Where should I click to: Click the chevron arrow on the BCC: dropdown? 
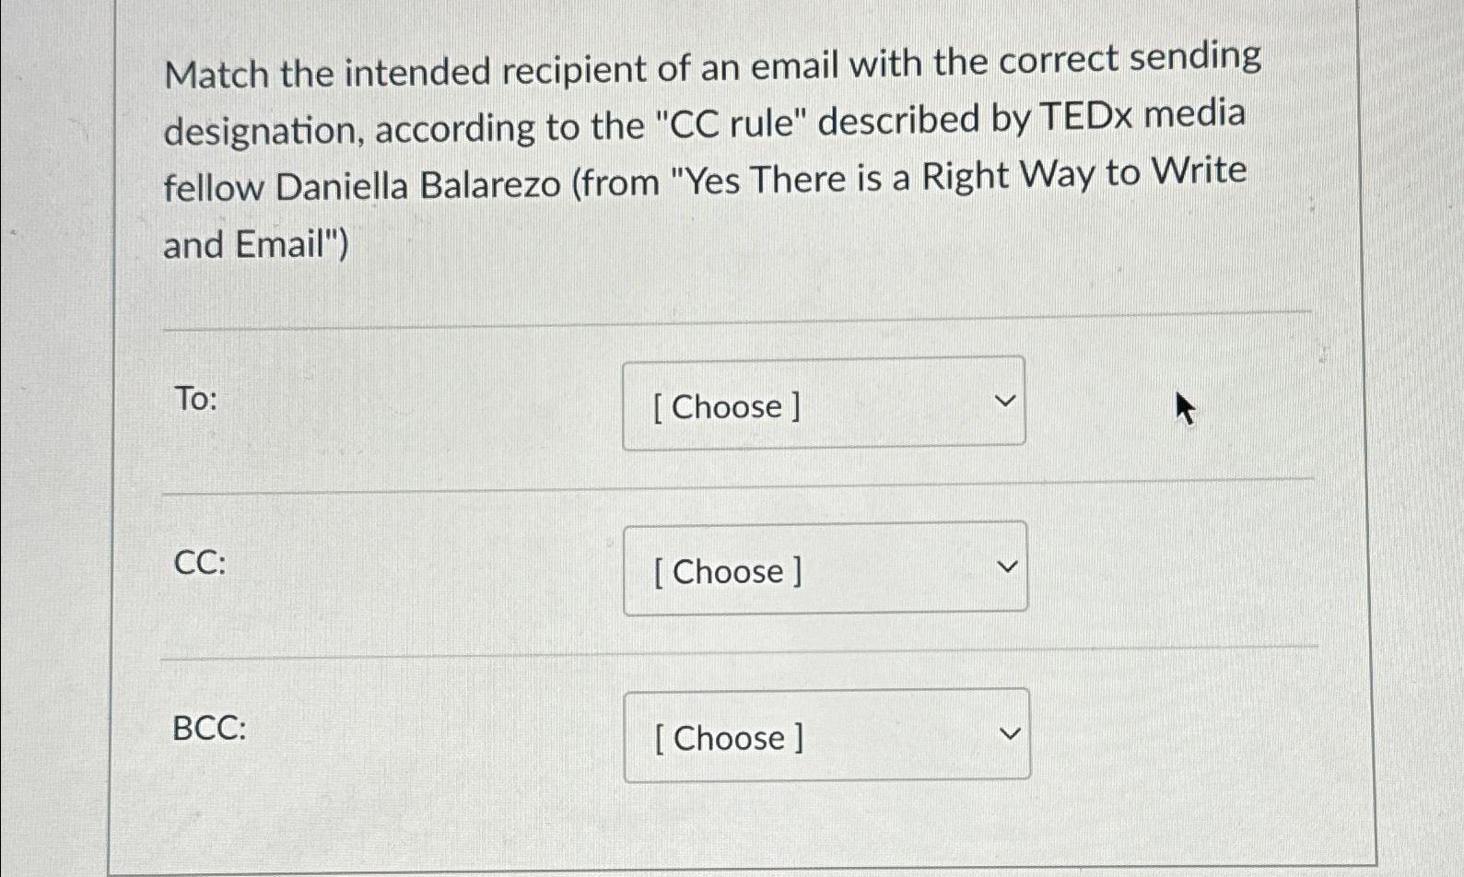pos(1008,731)
